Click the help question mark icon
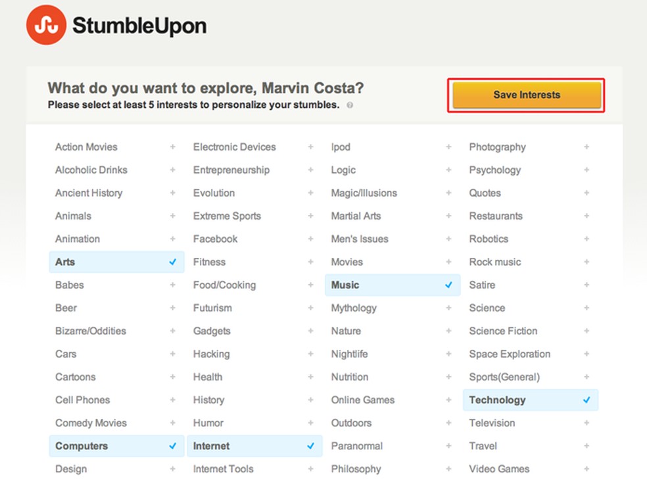Viewport: 647px width, 488px height. pyautogui.click(x=350, y=105)
